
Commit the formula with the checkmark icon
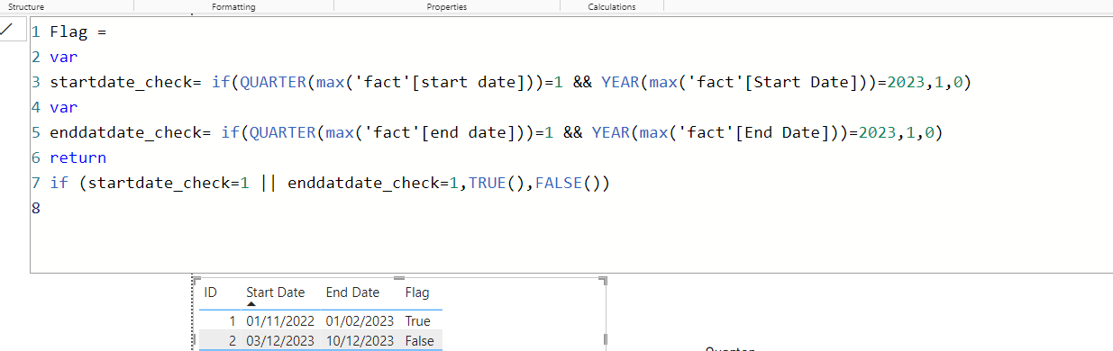point(7,30)
